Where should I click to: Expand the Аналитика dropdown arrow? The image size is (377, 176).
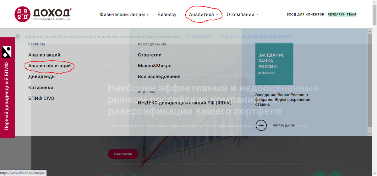pyautogui.click(x=217, y=15)
